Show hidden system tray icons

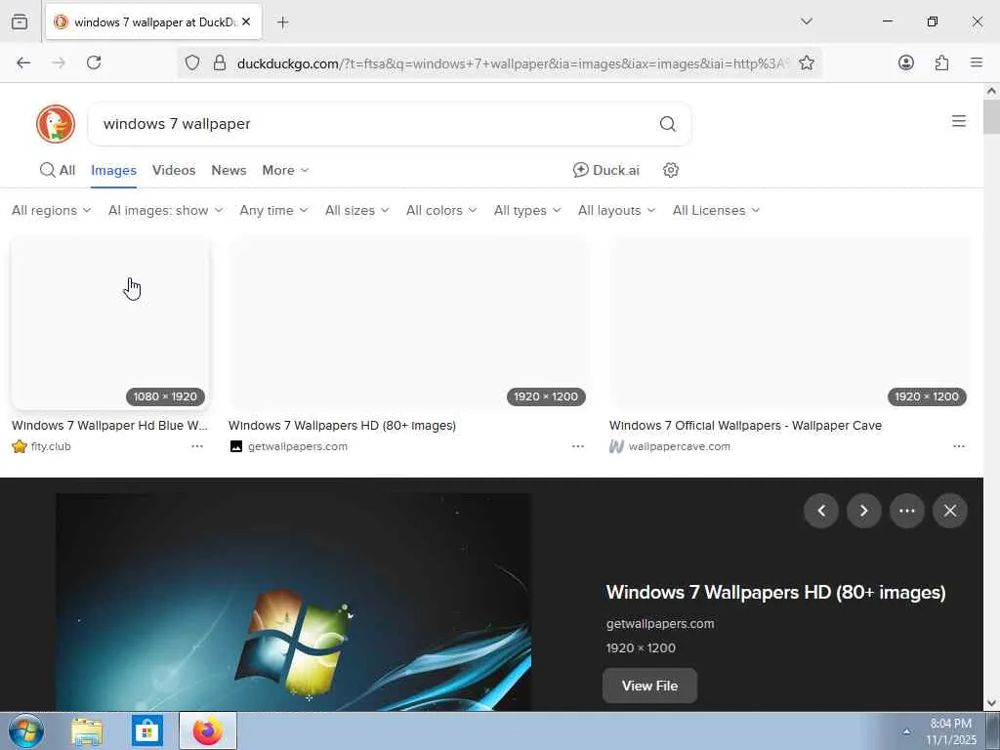[906, 731]
